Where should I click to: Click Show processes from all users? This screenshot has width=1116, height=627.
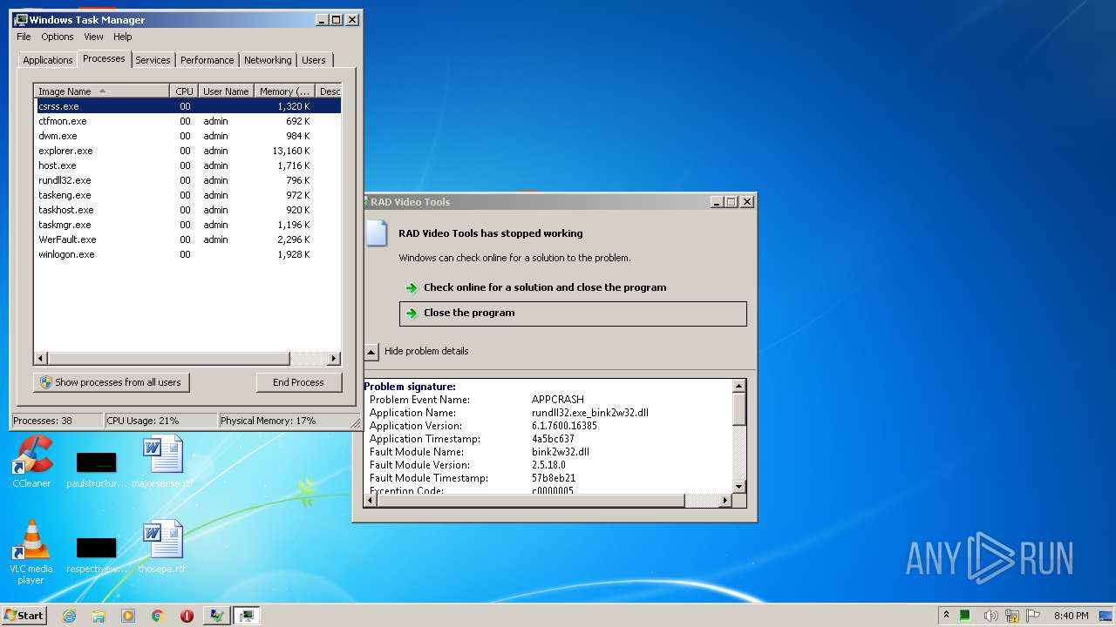[112, 382]
